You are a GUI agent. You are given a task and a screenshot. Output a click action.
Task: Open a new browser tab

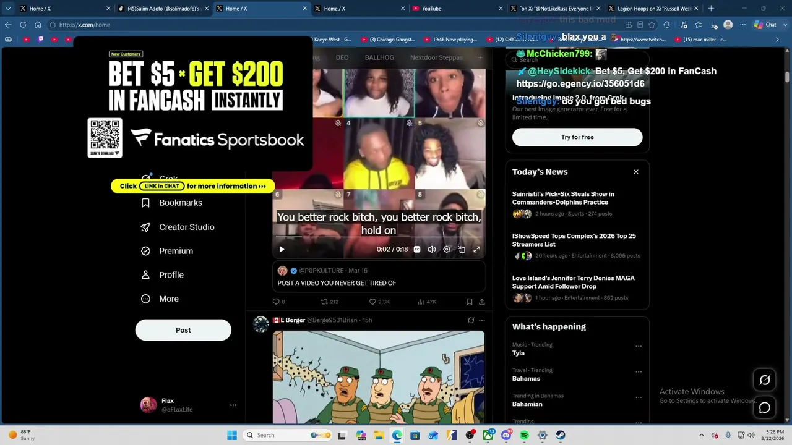click(711, 9)
